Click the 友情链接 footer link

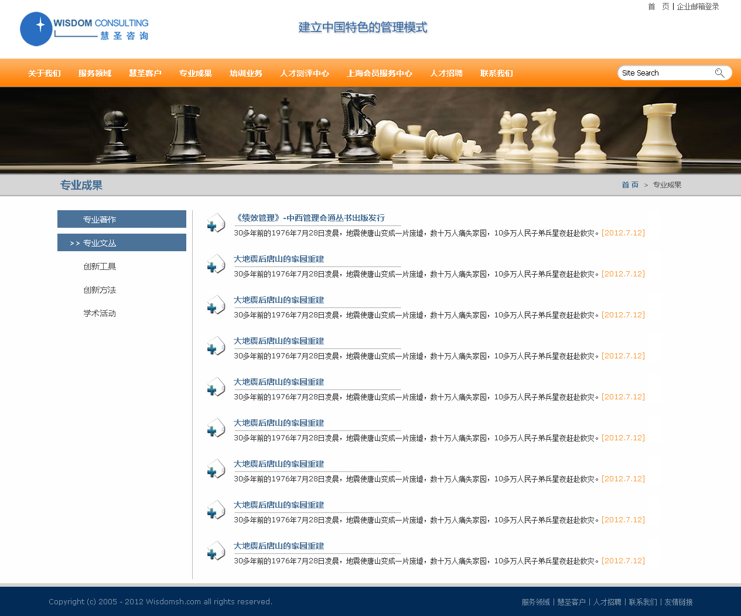[x=678, y=602]
